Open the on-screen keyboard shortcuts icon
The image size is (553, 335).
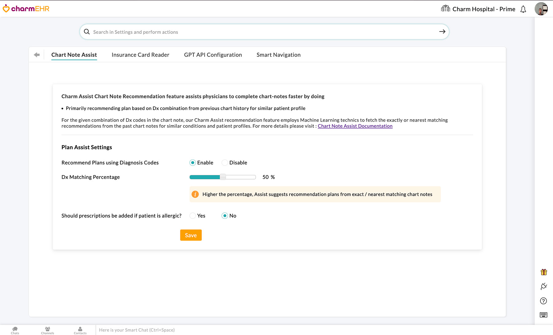pos(543,315)
